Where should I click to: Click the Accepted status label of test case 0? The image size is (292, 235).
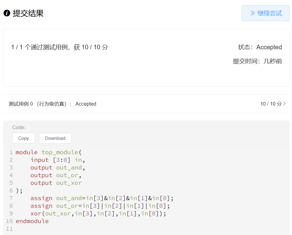pyautogui.click(x=86, y=104)
